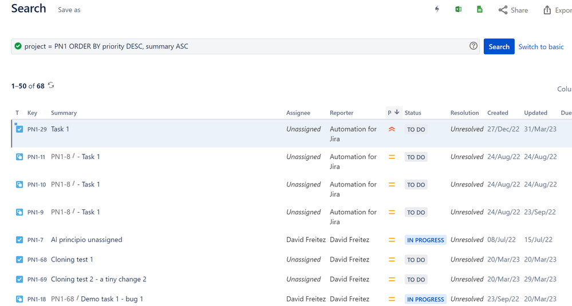Open parent PN1-8 link in PN1-11 row
The height and width of the screenshot is (306, 572).
coord(61,157)
